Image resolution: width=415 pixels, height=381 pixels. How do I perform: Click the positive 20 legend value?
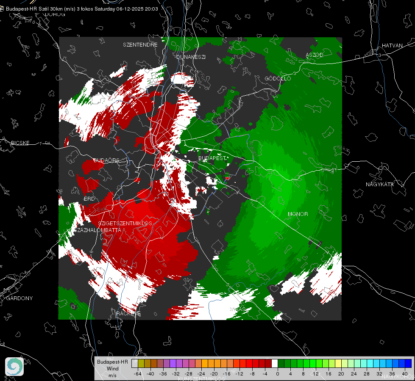tap(341, 374)
